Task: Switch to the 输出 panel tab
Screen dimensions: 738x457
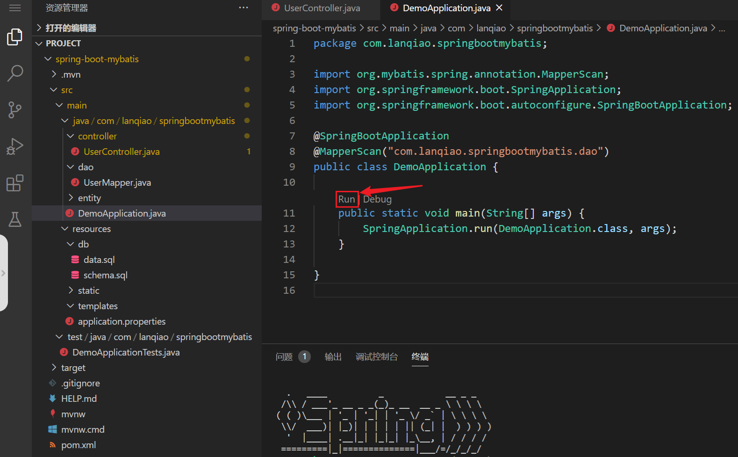Action: tap(333, 357)
